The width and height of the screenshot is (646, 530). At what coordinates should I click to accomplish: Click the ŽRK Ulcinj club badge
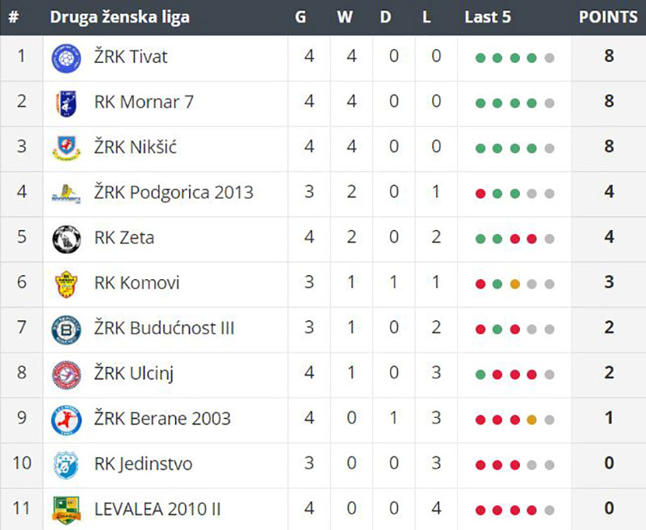66,374
